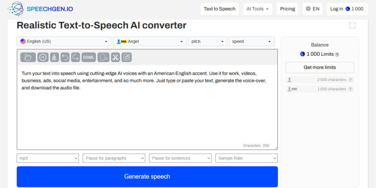Click the question mark beside Limits
Screen dimensions: 376x188
point(337,54)
